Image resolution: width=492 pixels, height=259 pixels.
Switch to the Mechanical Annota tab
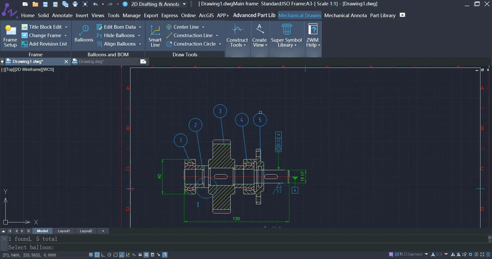[345, 15]
